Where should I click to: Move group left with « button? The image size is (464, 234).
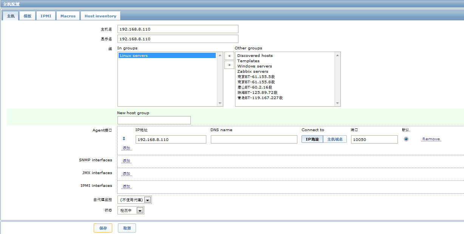[x=229, y=55]
